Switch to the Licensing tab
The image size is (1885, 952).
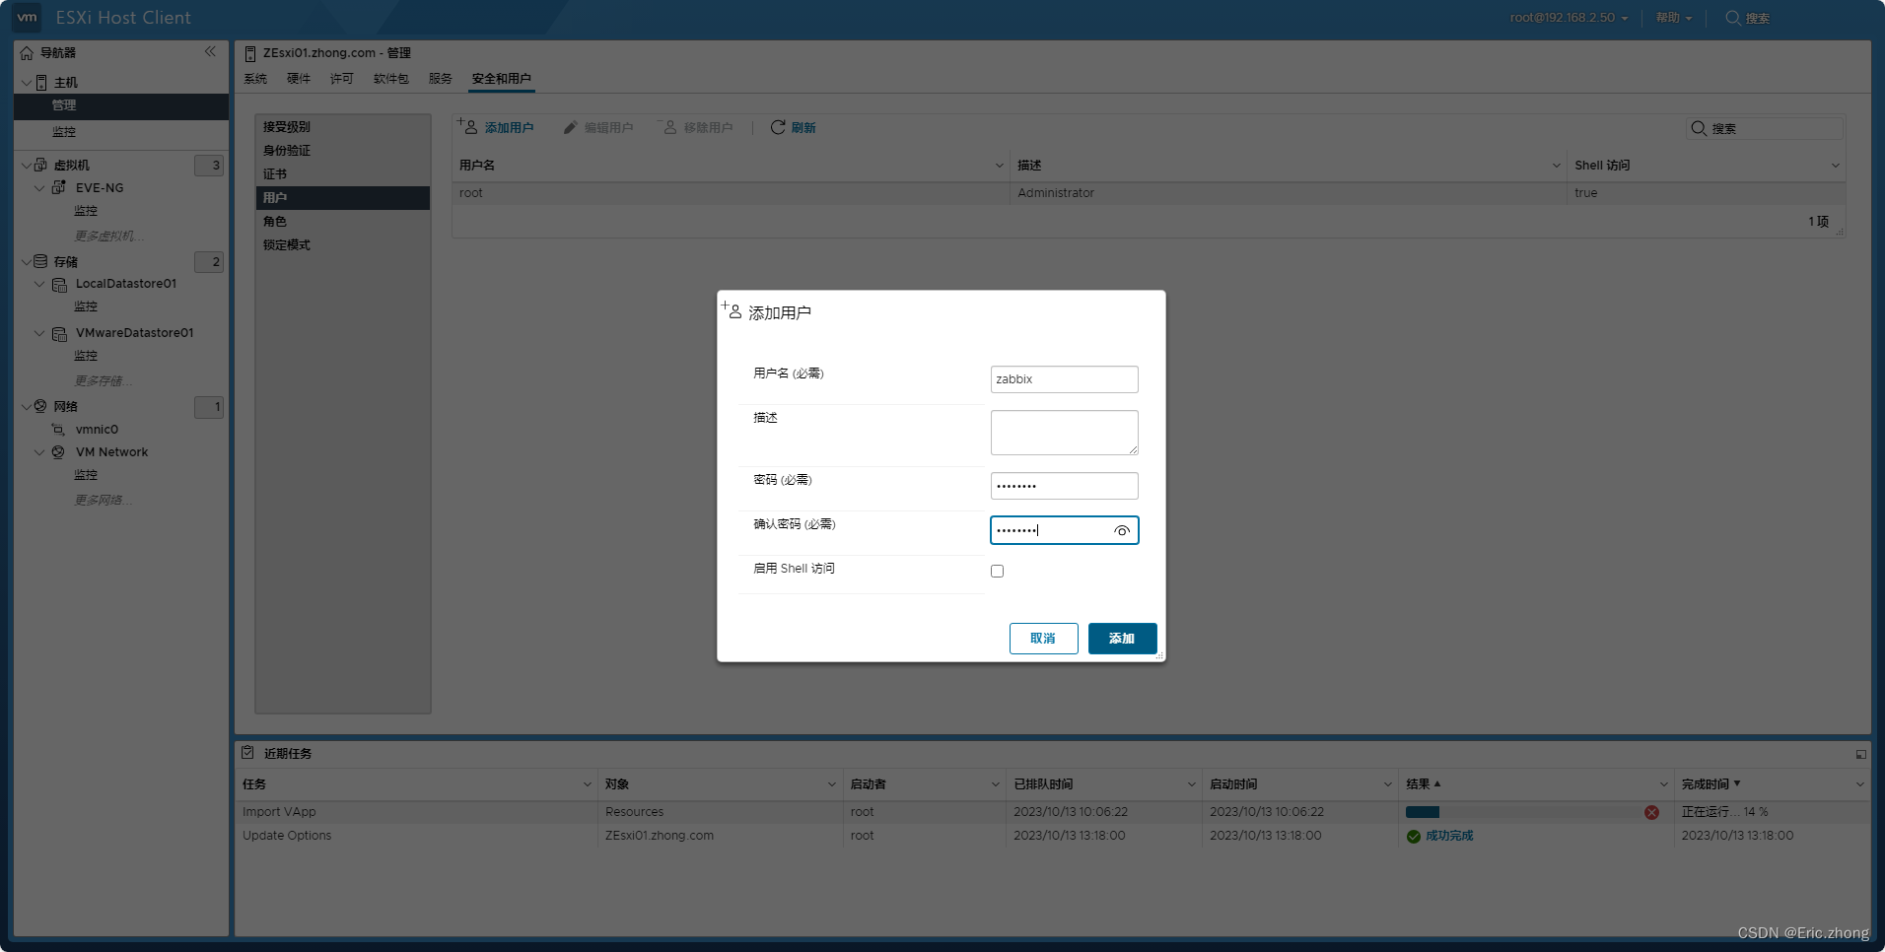[342, 79]
